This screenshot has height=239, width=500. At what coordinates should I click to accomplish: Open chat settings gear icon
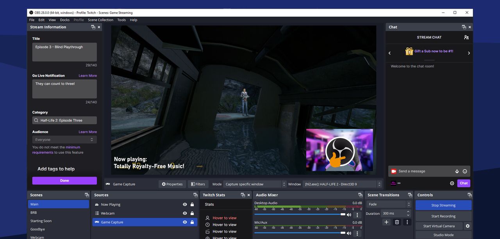point(452,183)
